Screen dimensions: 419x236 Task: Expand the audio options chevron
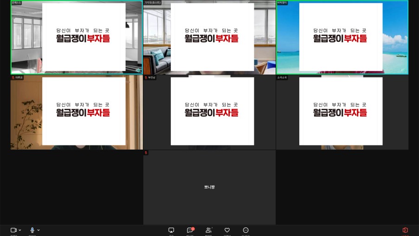point(39,230)
